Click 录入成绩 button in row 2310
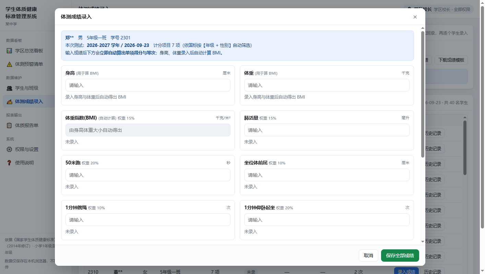 (x=406, y=272)
